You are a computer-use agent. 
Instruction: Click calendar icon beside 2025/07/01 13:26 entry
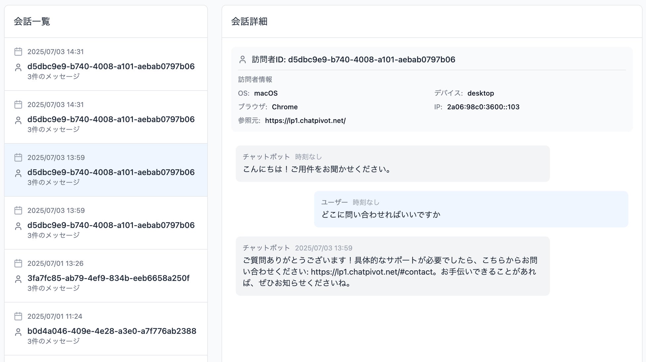coord(18,263)
